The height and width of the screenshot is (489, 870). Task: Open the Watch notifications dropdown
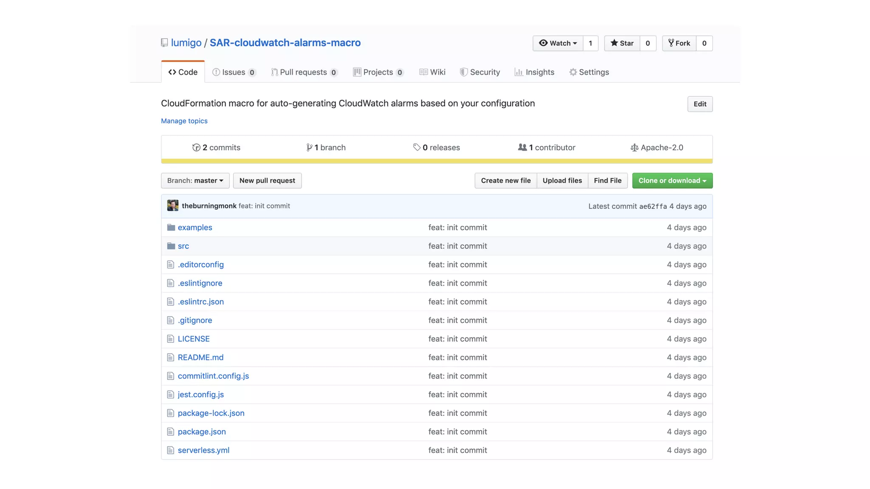[x=558, y=43]
